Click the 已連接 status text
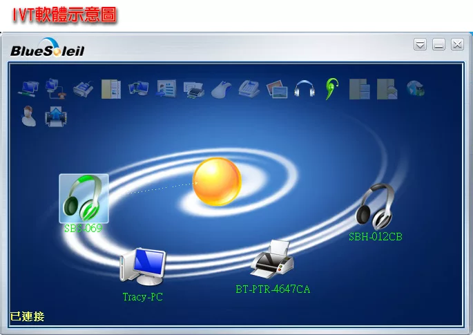 [x=28, y=316]
